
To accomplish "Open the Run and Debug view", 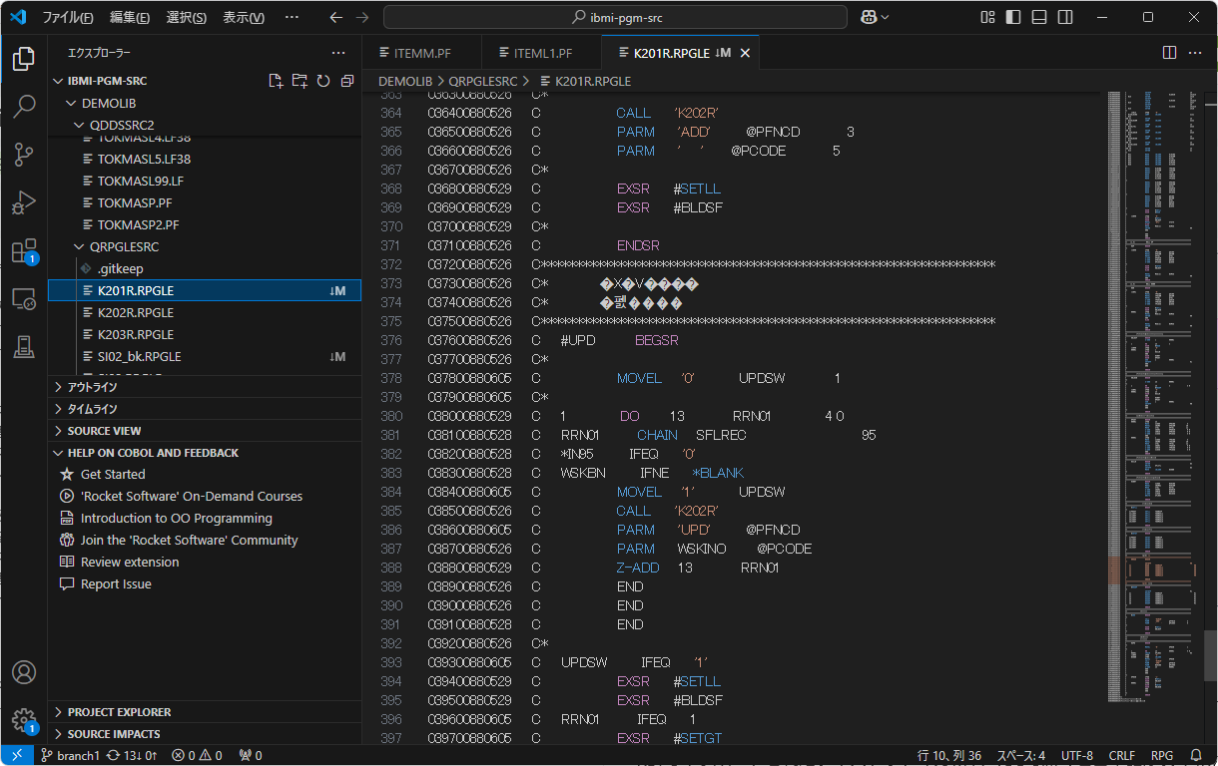I will (x=24, y=202).
